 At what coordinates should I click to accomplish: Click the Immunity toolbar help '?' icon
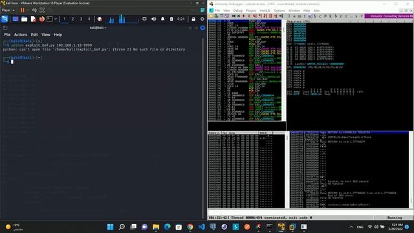point(362,16)
